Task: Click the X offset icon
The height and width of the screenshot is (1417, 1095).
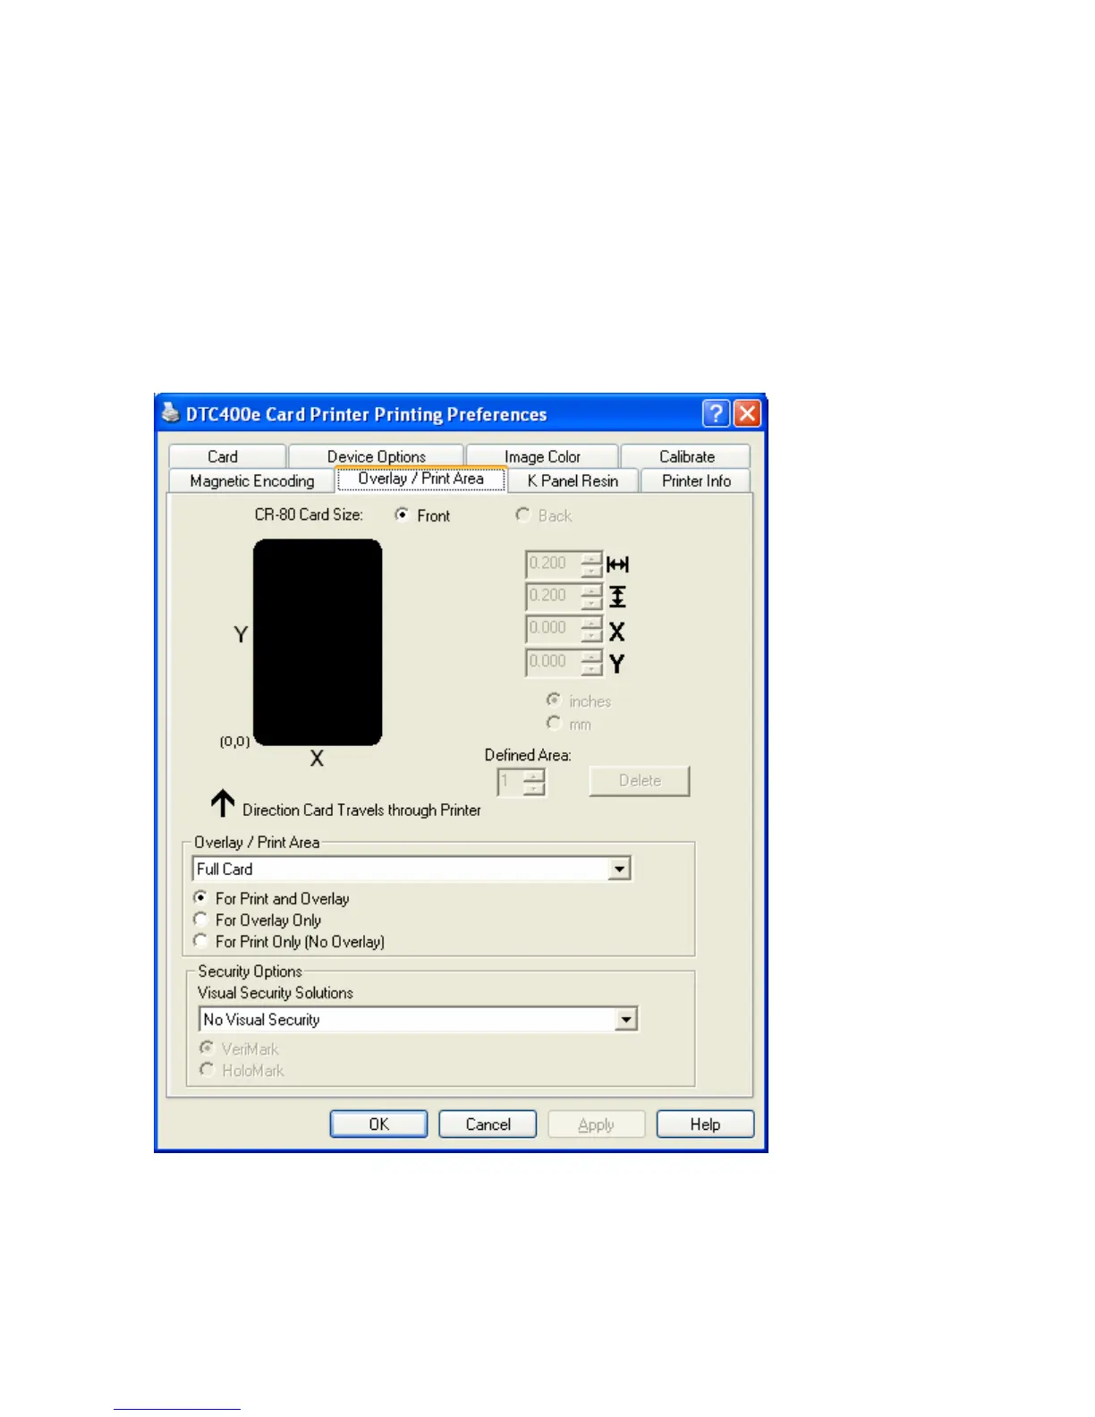Action: tap(616, 632)
